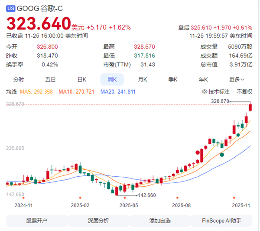The height and width of the screenshot is (231, 260).
Task: Open 深度分析 deep analysis
Action: [x=99, y=221]
